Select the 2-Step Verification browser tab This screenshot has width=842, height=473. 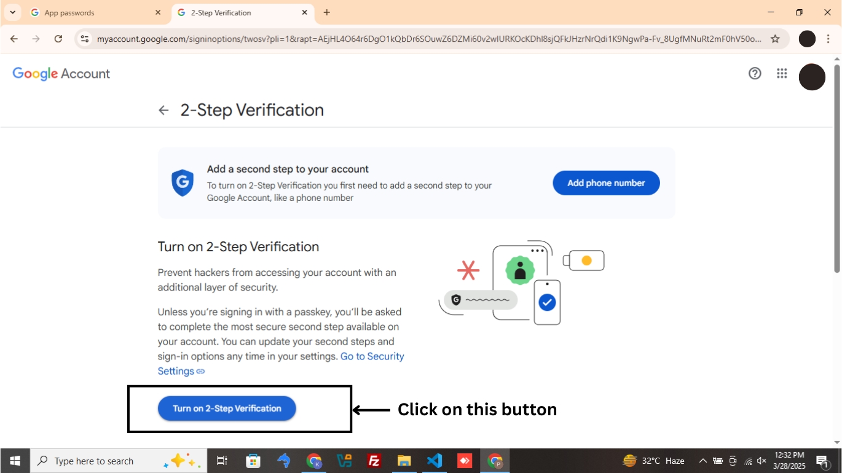[x=242, y=12]
